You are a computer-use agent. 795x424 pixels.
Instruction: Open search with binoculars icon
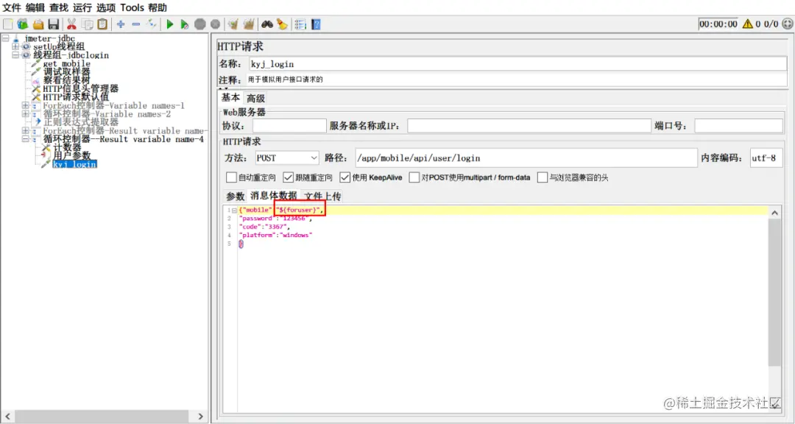click(x=266, y=24)
